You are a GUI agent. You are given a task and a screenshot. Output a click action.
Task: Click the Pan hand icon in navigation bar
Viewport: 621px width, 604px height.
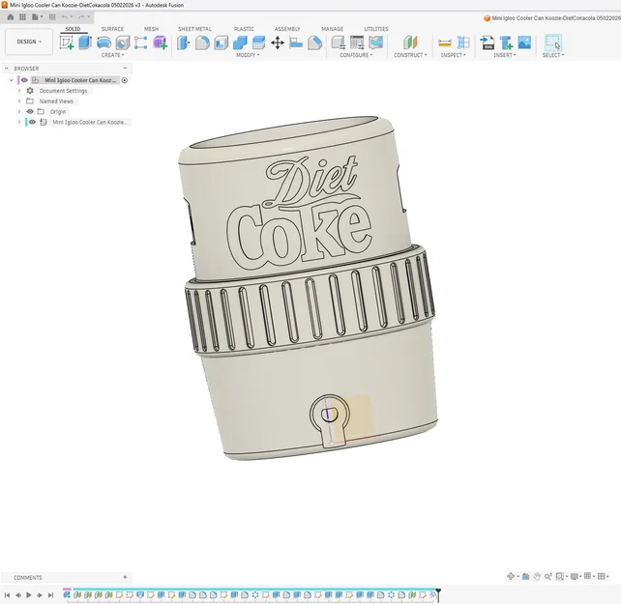(537, 576)
